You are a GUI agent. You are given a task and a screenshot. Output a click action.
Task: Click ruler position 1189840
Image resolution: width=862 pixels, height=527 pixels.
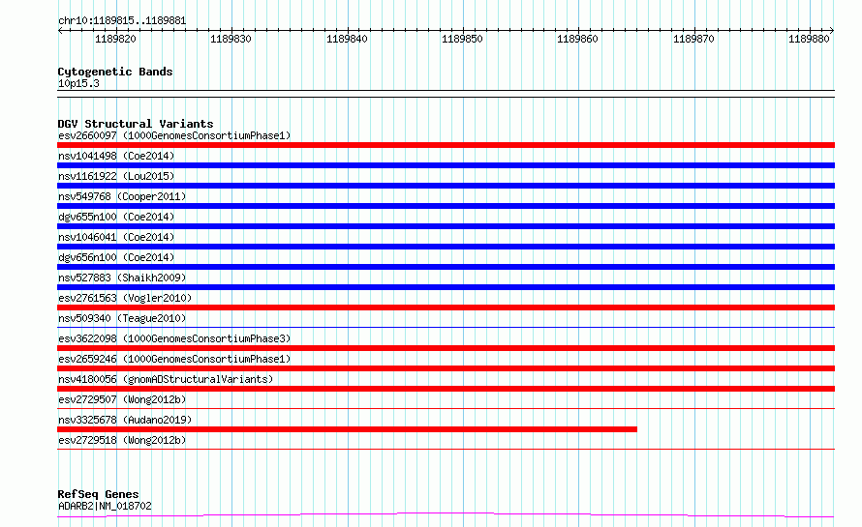347,39
